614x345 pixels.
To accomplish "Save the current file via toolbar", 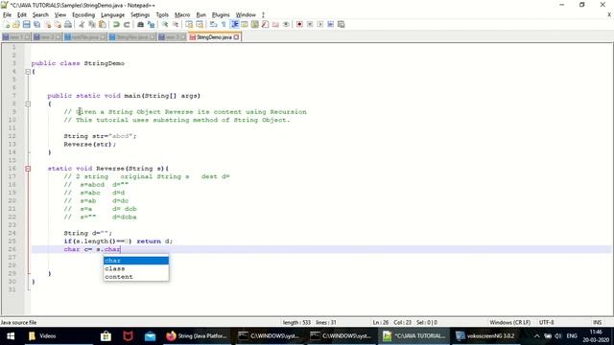I will pos(26,24).
